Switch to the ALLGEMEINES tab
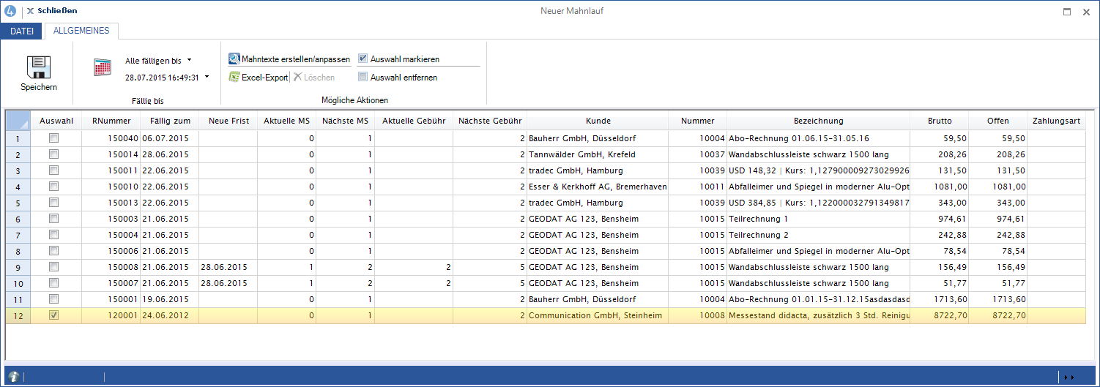Image resolution: width=1100 pixels, height=387 pixels. pos(81,31)
